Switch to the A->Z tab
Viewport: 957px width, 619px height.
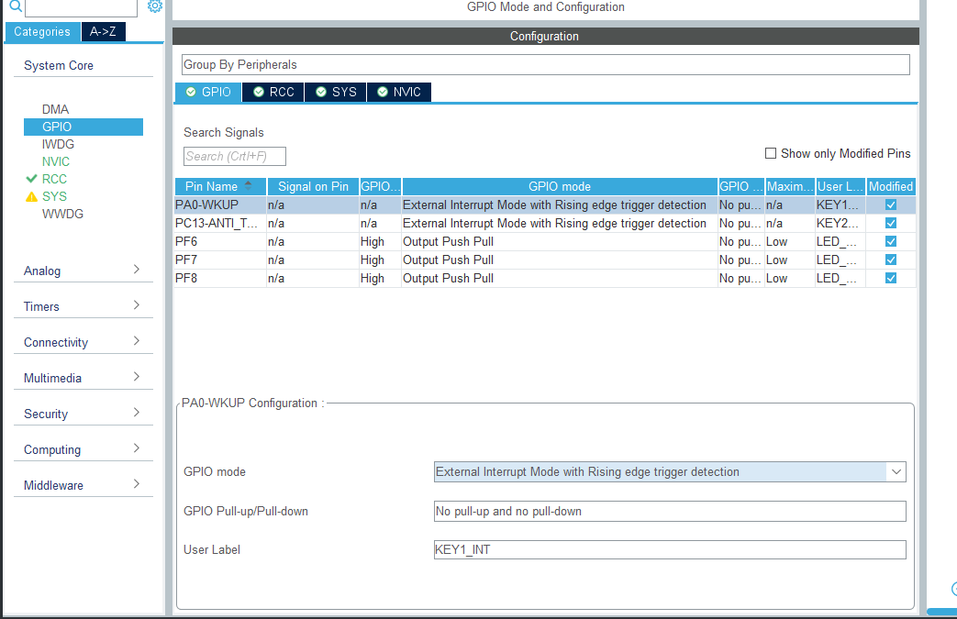pos(103,31)
